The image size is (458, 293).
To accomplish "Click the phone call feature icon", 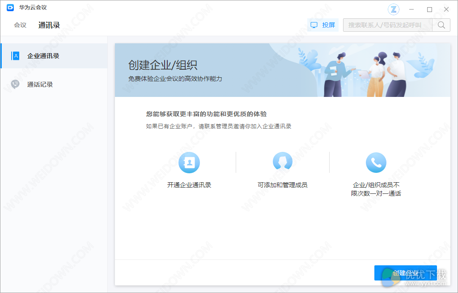I will click(376, 163).
